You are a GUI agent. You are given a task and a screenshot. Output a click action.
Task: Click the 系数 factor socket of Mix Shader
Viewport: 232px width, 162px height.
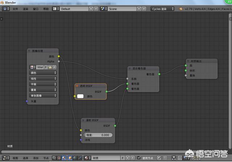click(127, 79)
